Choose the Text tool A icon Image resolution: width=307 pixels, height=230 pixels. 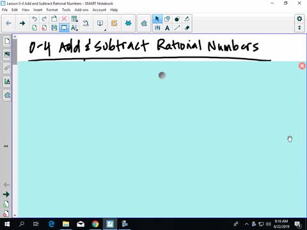click(x=167, y=27)
